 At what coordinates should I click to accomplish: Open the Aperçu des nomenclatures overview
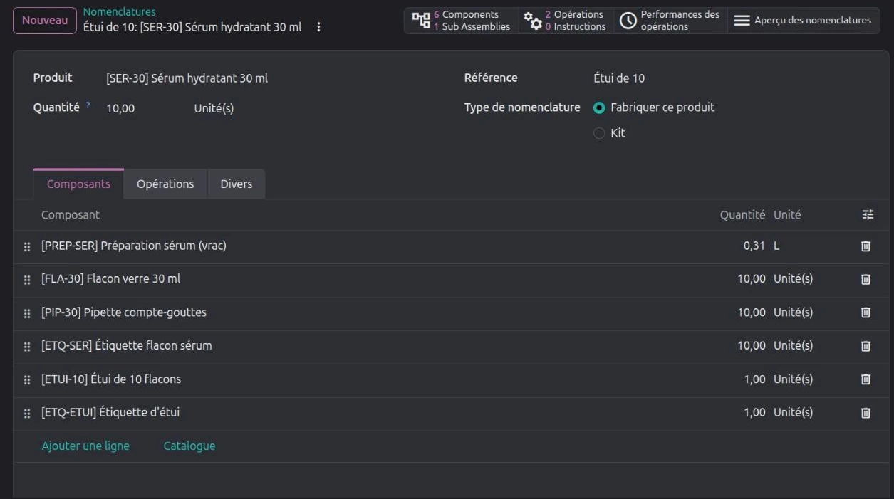(803, 21)
